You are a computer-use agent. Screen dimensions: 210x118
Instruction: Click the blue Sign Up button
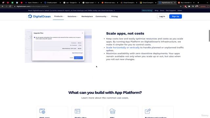176,16
